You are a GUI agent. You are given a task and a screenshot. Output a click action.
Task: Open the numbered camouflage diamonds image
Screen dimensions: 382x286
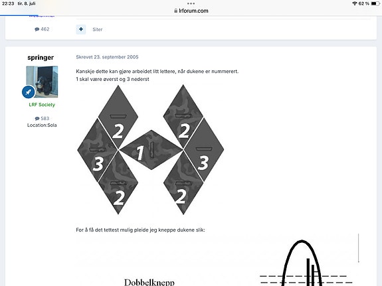click(151, 149)
